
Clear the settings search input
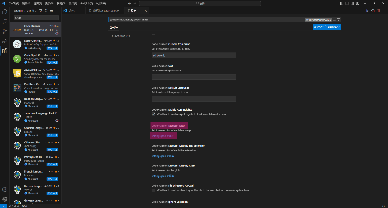click(x=335, y=20)
